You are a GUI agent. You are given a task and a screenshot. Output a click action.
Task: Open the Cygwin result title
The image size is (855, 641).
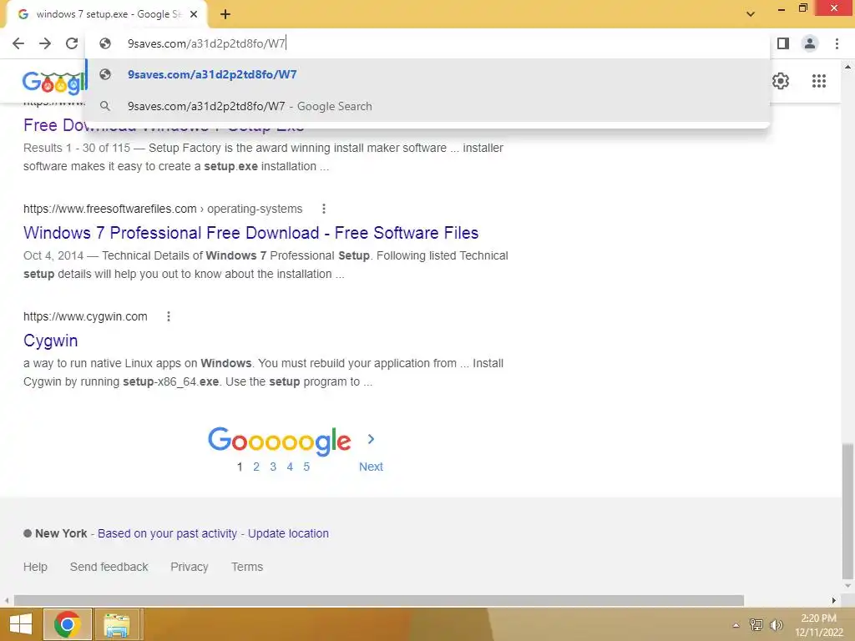51,341
